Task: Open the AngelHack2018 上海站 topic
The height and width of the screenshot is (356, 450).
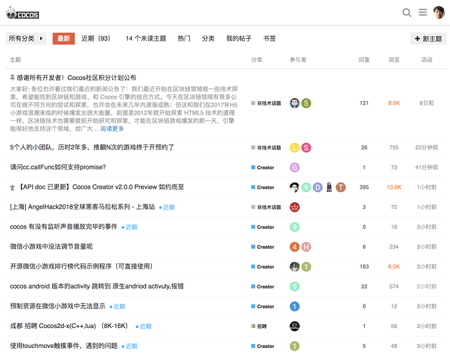Action: pos(82,206)
